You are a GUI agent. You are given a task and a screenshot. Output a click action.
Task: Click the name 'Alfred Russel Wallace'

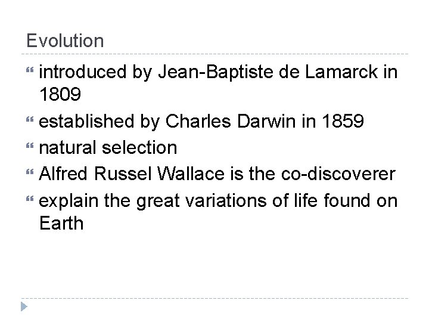click(x=132, y=174)
